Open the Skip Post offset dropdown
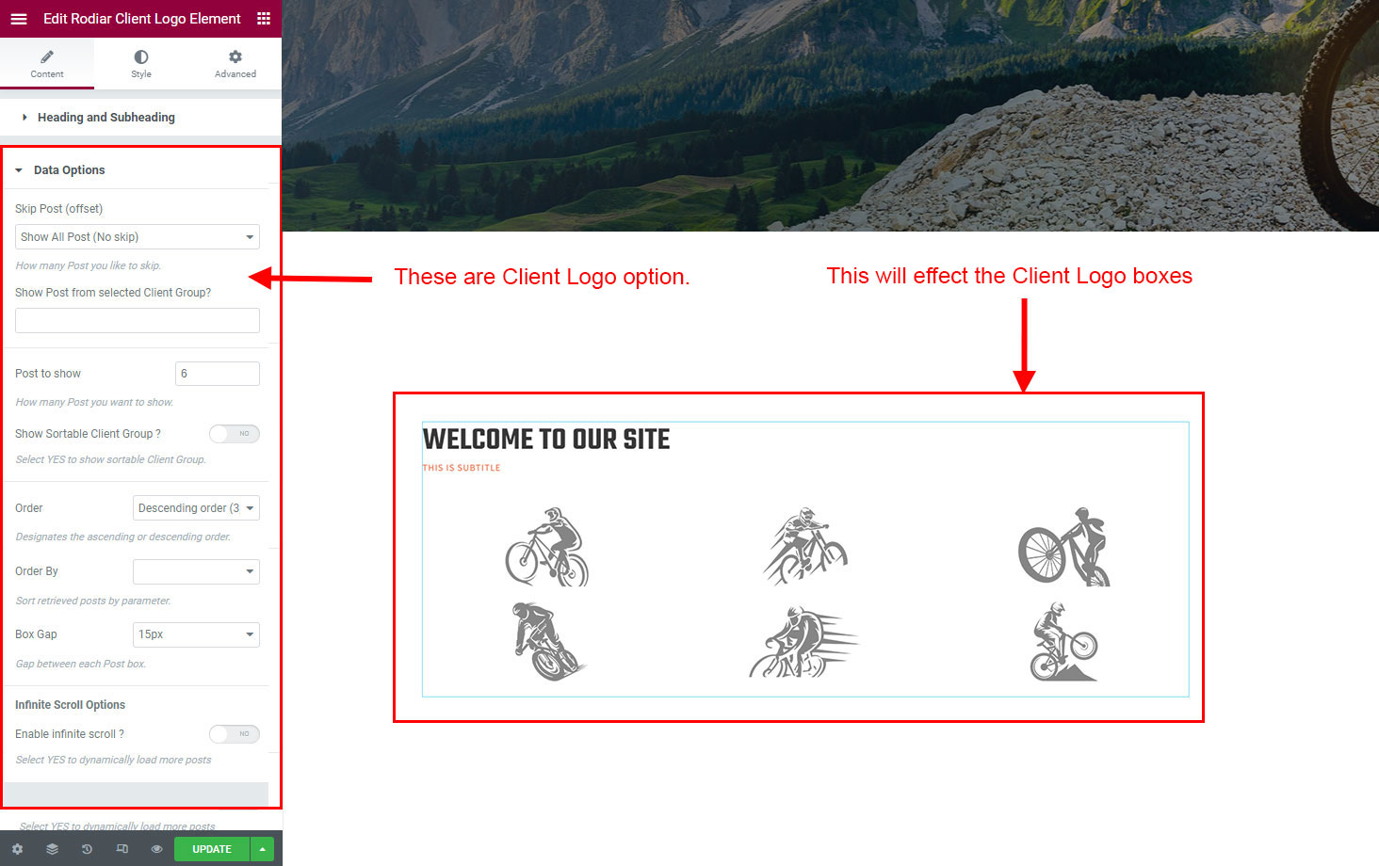 click(x=138, y=237)
